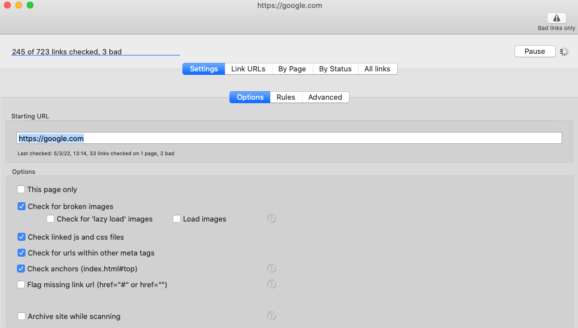Show info for Flag missing link url

(271, 284)
